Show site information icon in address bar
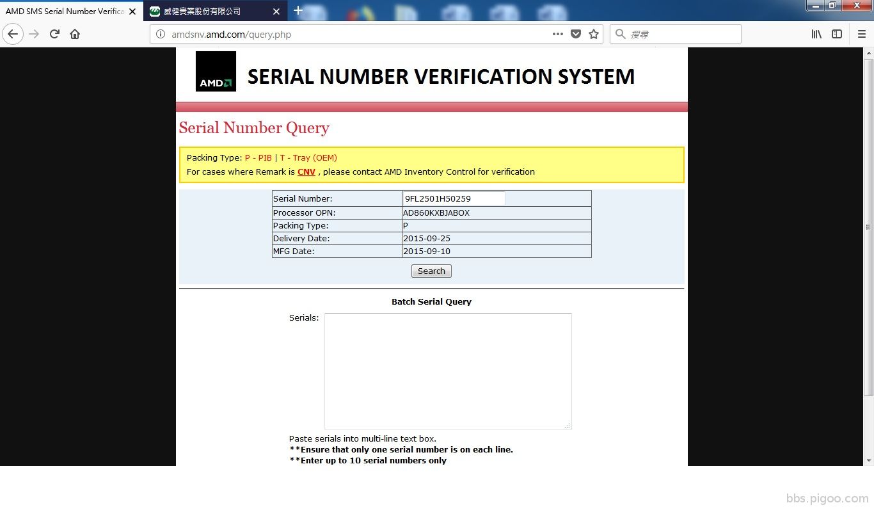 pos(161,34)
